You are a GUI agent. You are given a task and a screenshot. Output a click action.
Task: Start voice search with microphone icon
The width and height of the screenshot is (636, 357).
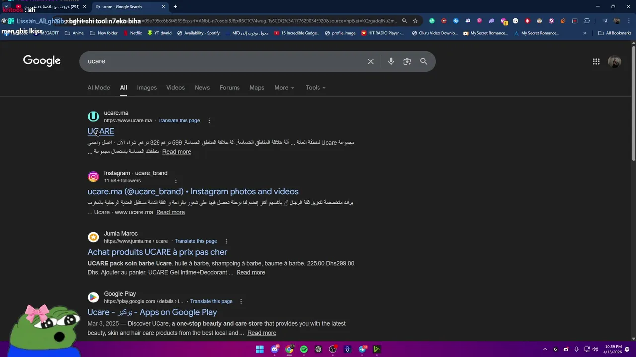(391, 61)
